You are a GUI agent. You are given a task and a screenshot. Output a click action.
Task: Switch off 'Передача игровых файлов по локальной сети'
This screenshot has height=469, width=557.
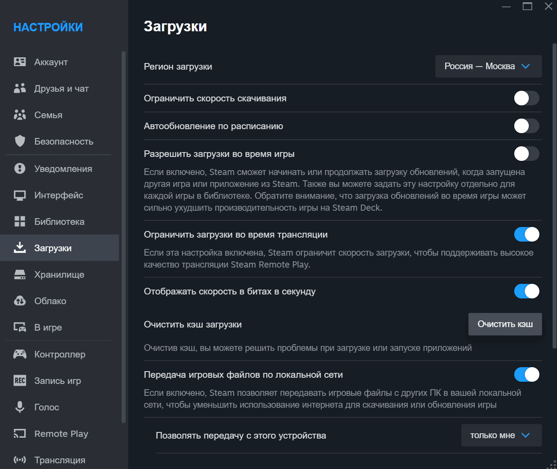[527, 374]
